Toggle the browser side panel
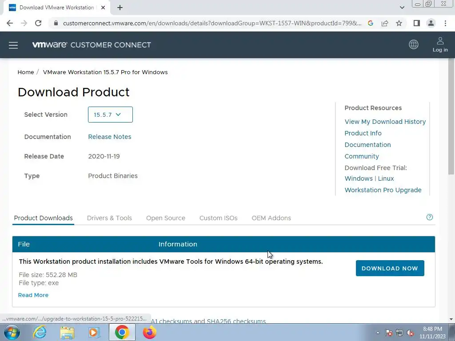The image size is (455, 341). [x=417, y=23]
